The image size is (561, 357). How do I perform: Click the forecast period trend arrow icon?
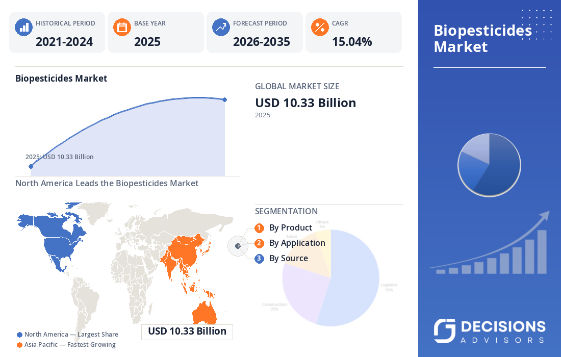(221, 27)
